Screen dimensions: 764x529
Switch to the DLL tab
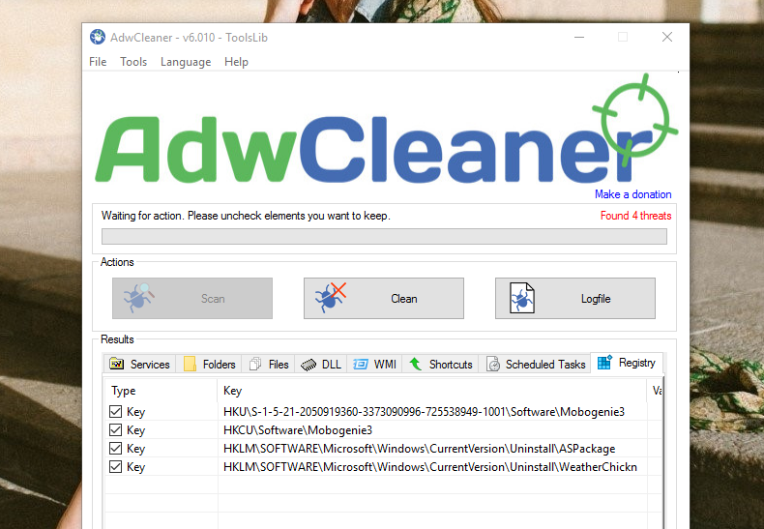point(321,364)
